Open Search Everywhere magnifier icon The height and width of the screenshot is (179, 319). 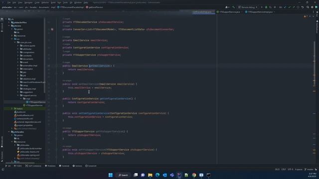click(308, 7)
